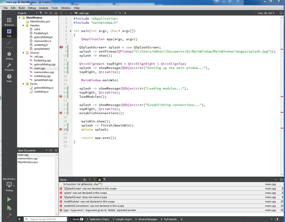Collapse the Headers folder
This screenshot has width=285, height=222.
23,25
